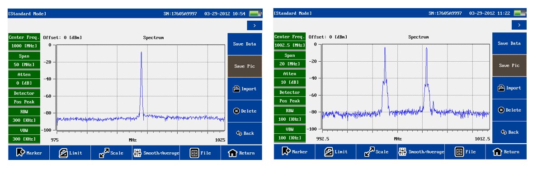Click Save Pic in the right screen
Screen dimensions: 542x173
coord(509,65)
